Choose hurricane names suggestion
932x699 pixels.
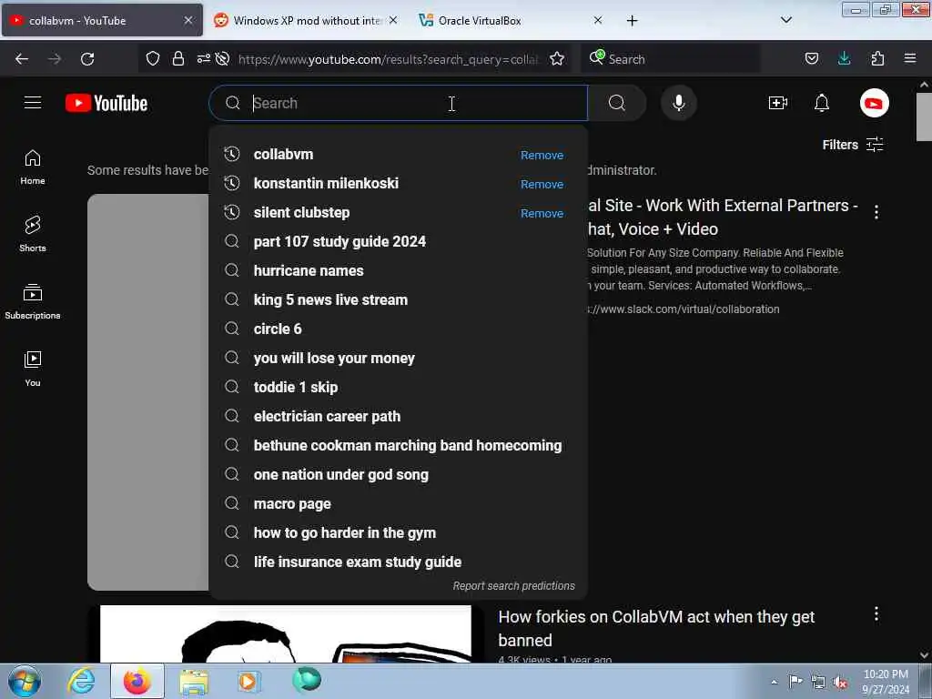click(x=399, y=270)
